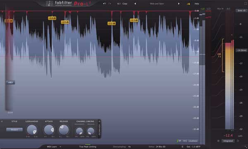
Task: Click the Channel Linking Transients knob
Action: [x=79, y=131]
